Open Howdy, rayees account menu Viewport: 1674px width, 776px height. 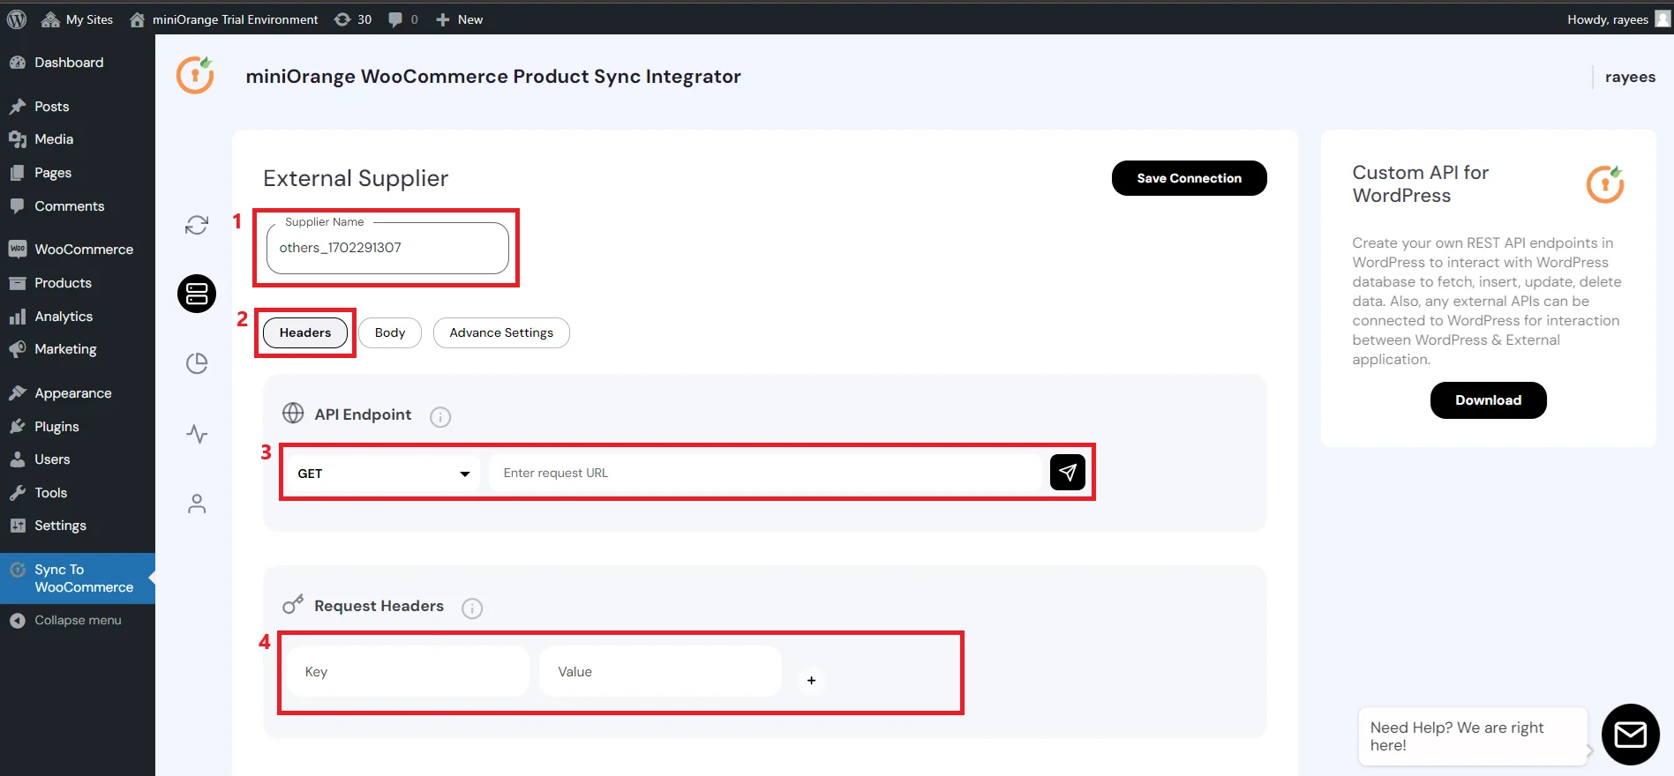coord(1618,19)
